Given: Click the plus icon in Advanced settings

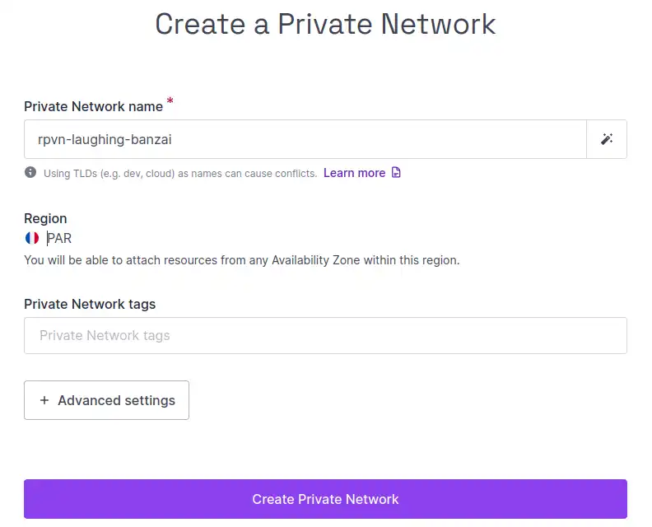Looking at the screenshot, I should tap(44, 400).
